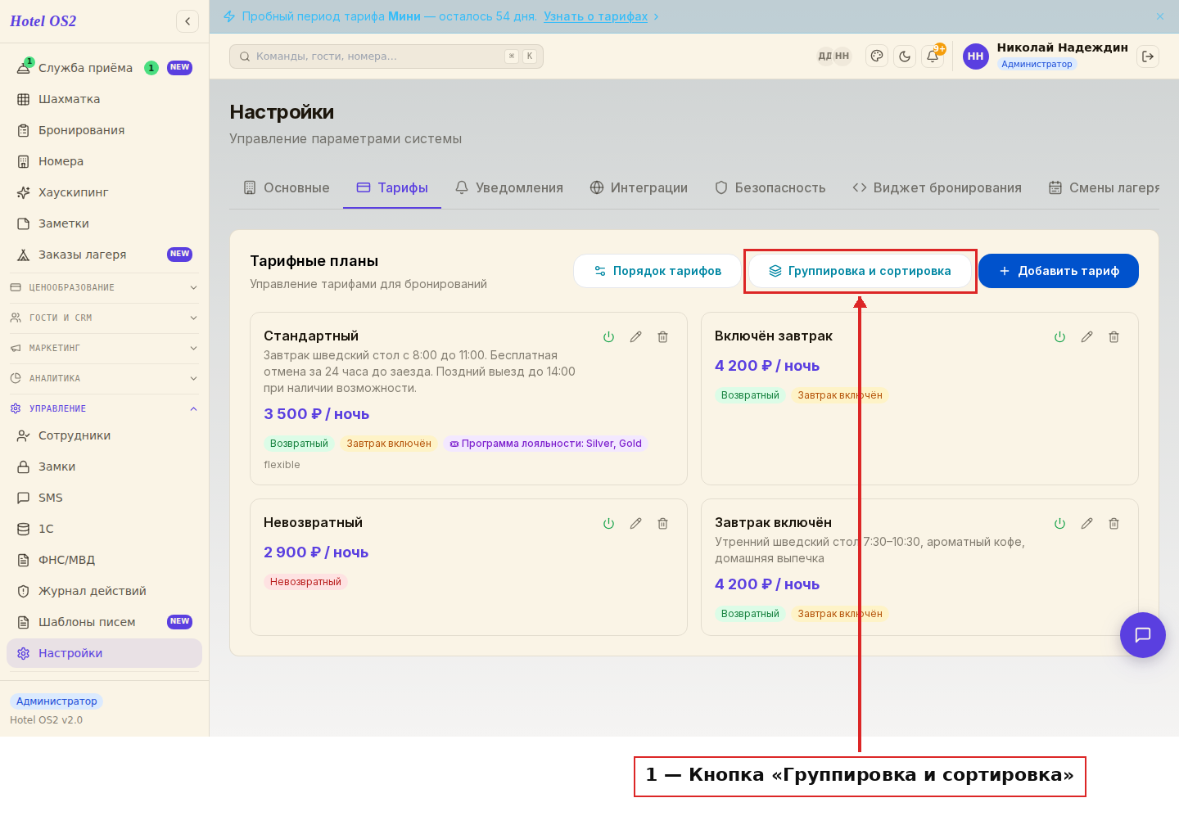Open Журнал действий in the sidebar

click(104, 591)
